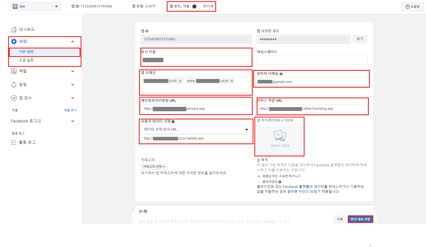Open 활동 로그 menu item
Image resolution: width=426 pixels, height=247 pixels.
coord(27,142)
